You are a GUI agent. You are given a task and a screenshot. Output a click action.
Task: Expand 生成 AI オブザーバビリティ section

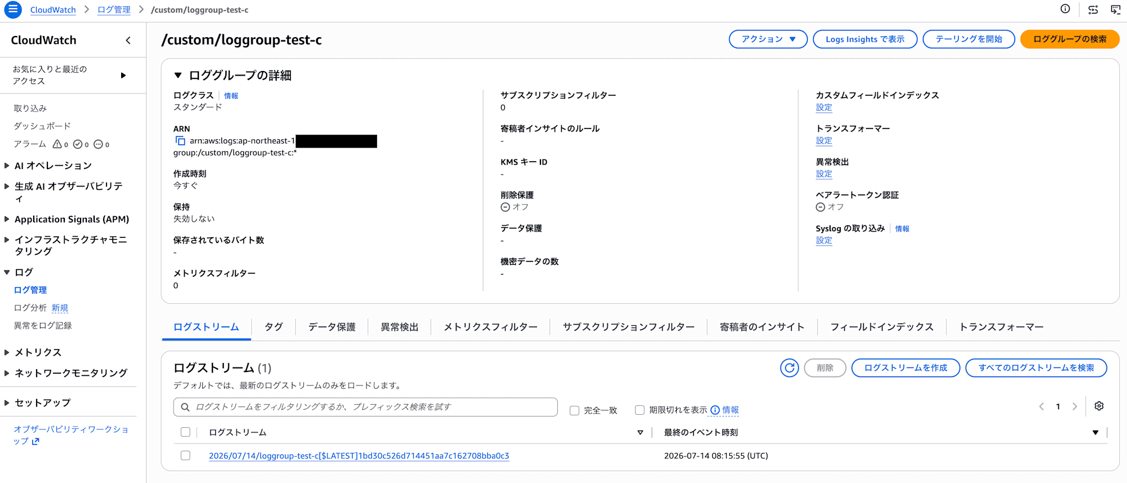tap(7, 186)
